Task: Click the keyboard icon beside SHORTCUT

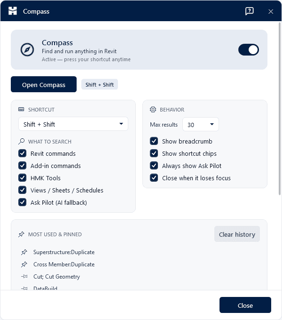Action: (x=21, y=109)
